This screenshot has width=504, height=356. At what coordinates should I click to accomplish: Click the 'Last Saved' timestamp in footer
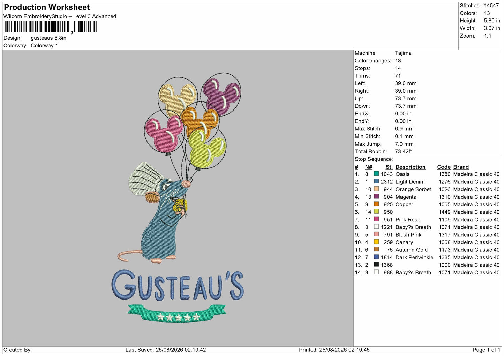[x=166, y=350]
